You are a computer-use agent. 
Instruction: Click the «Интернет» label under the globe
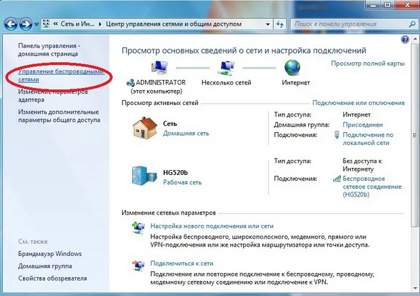(296, 83)
